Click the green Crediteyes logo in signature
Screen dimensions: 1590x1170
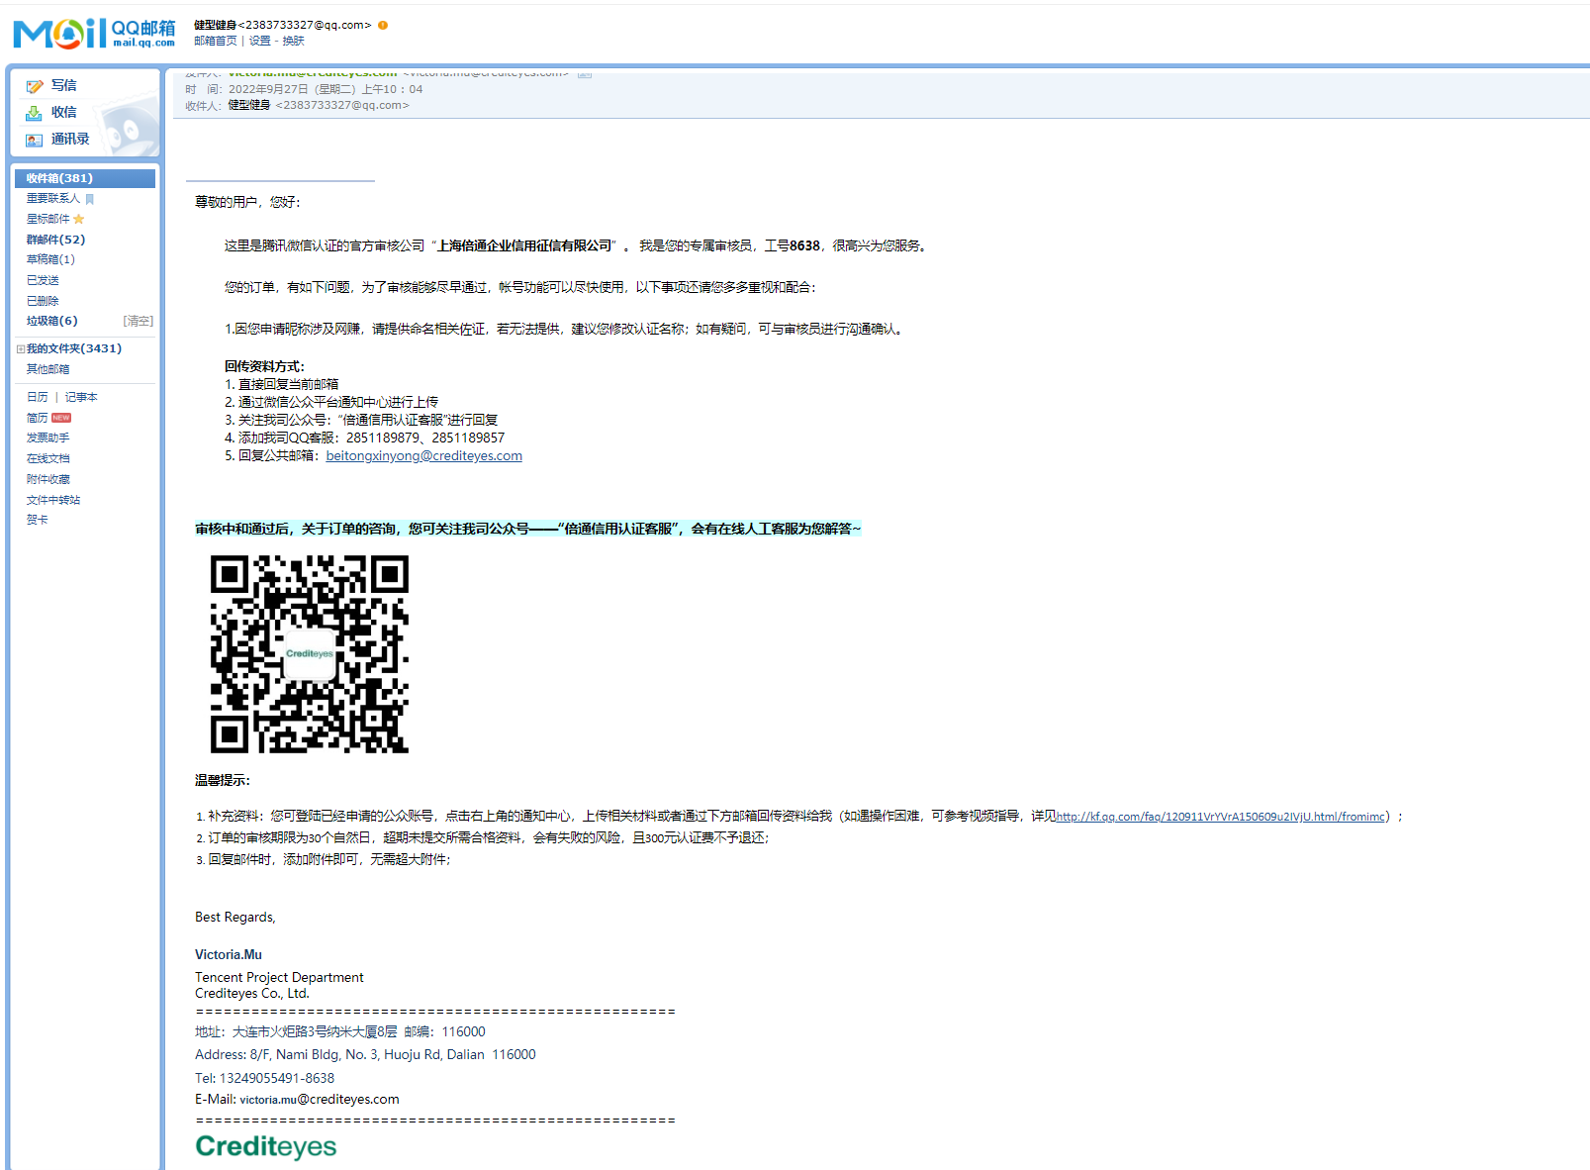coord(266,1146)
